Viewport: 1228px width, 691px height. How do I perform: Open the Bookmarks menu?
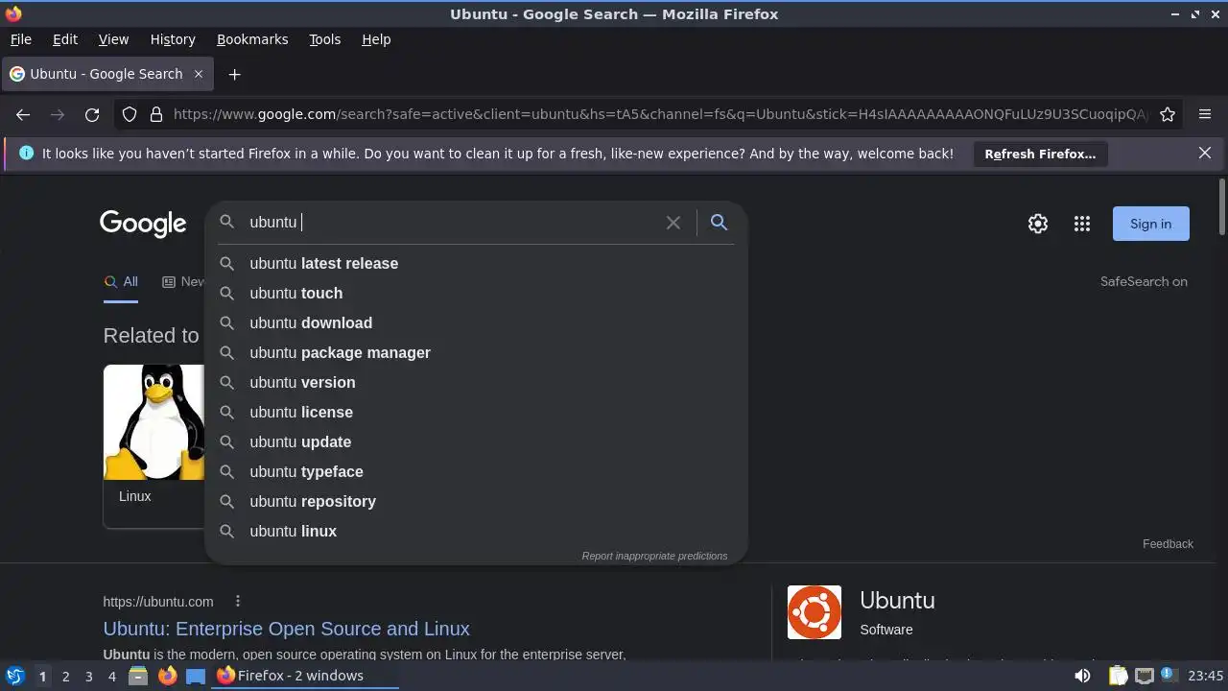(x=252, y=39)
